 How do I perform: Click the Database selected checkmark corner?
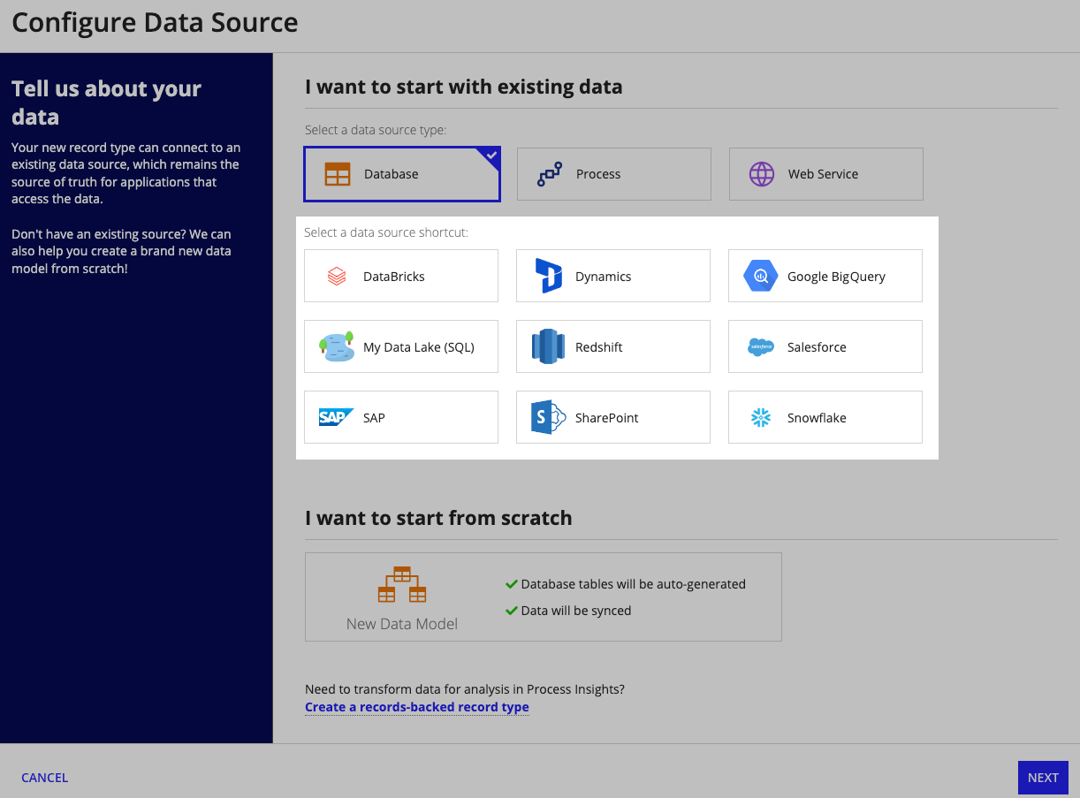pyautogui.click(x=490, y=157)
